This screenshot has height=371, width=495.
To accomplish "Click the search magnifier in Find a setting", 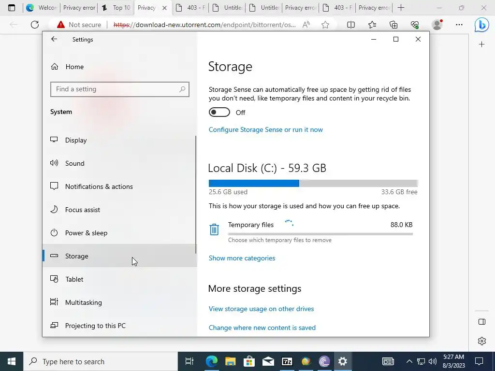I will 182,89.
